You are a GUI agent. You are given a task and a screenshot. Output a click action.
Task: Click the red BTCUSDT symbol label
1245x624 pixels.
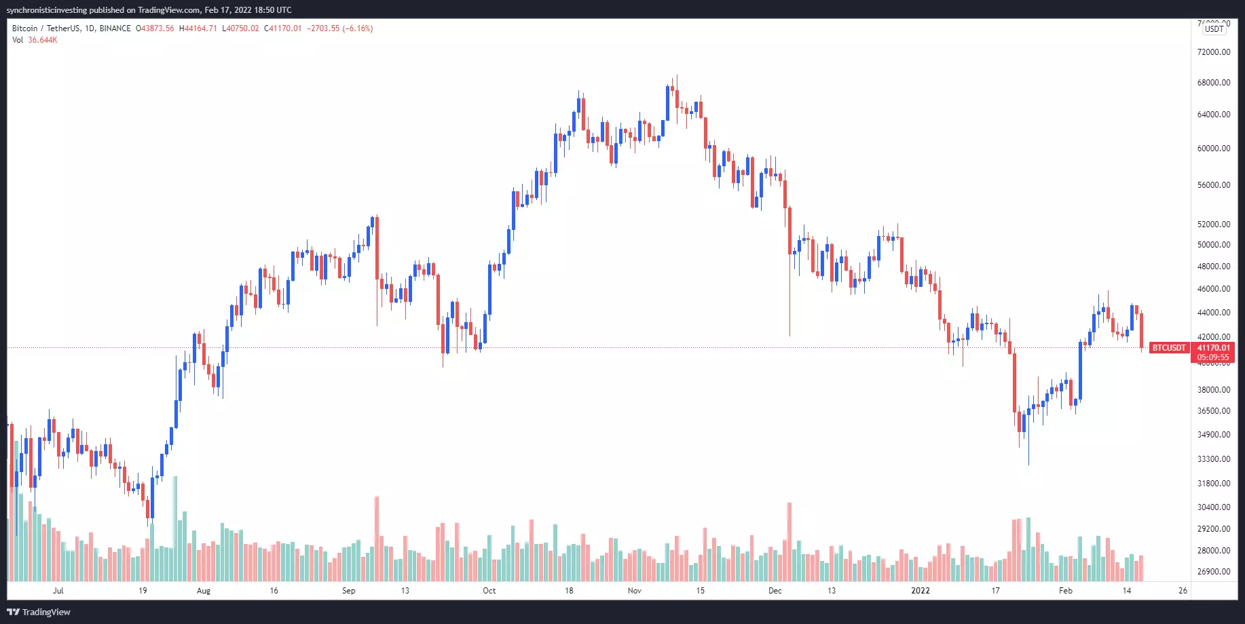pos(1169,348)
